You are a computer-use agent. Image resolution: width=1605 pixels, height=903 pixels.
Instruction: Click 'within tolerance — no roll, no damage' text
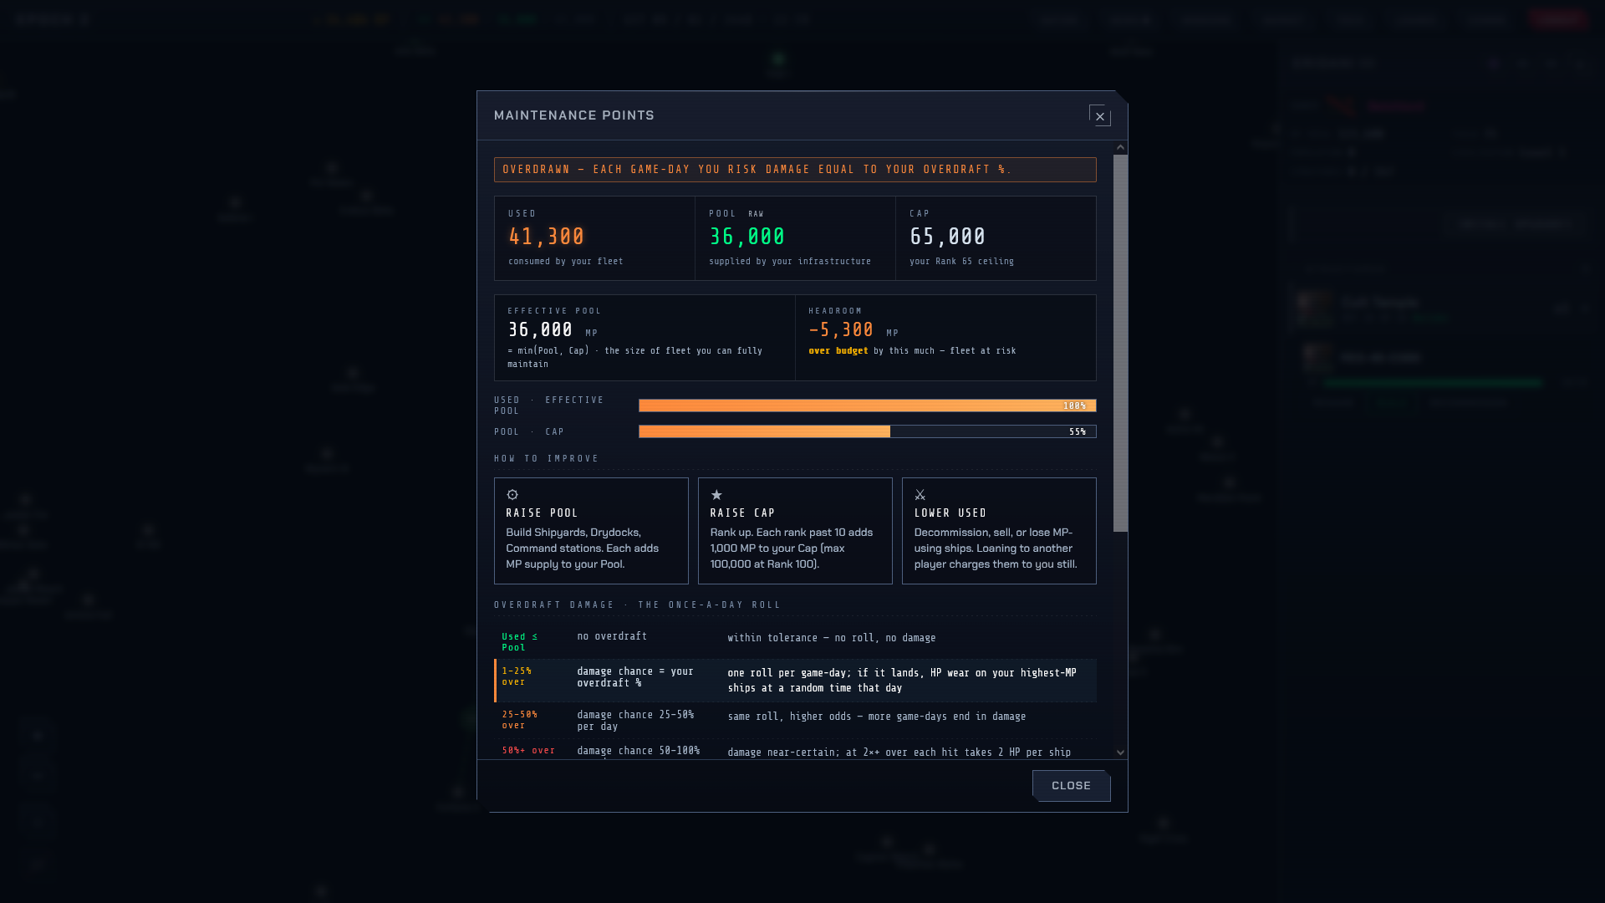tap(832, 638)
